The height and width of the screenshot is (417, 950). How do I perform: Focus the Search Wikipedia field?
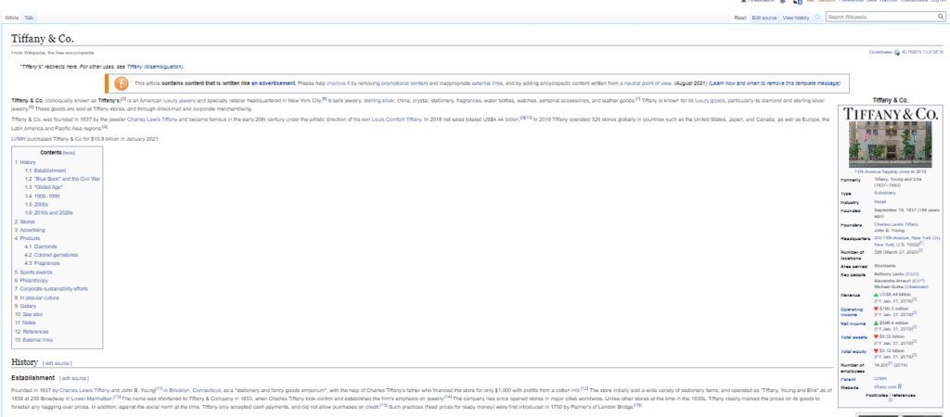tap(881, 17)
